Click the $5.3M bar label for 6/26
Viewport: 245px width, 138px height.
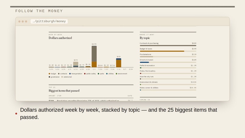coord(88,64)
